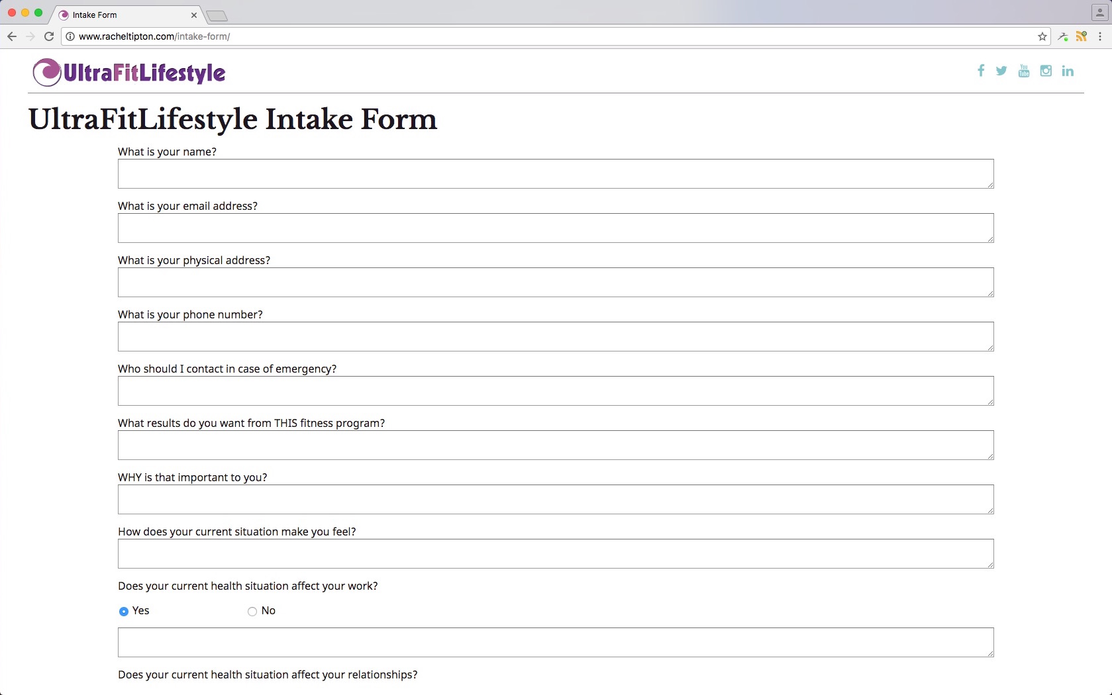Click the browser forward arrow
The height and width of the screenshot is (695, 1112).
pyautogui.click(x=30, y=36)
